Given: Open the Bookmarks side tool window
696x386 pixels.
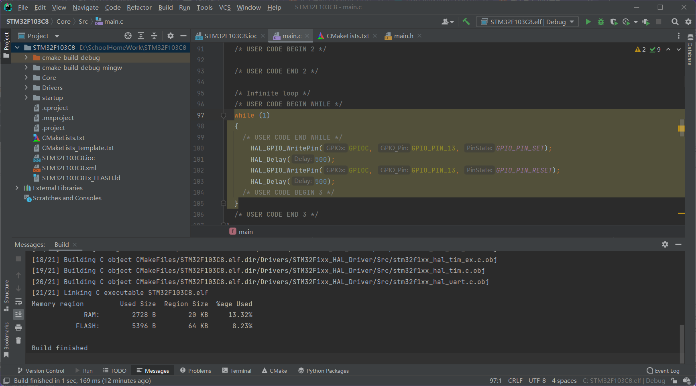Looking at the screenshot, I should [x=6, y=340].
